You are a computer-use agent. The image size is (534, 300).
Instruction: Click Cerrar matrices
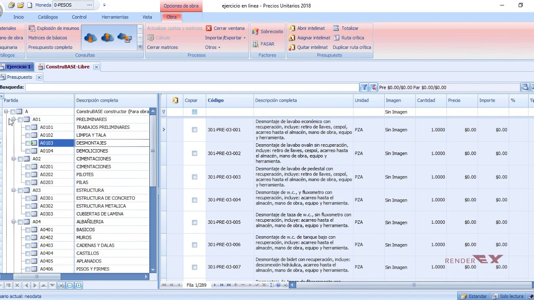tap(162, 47)
